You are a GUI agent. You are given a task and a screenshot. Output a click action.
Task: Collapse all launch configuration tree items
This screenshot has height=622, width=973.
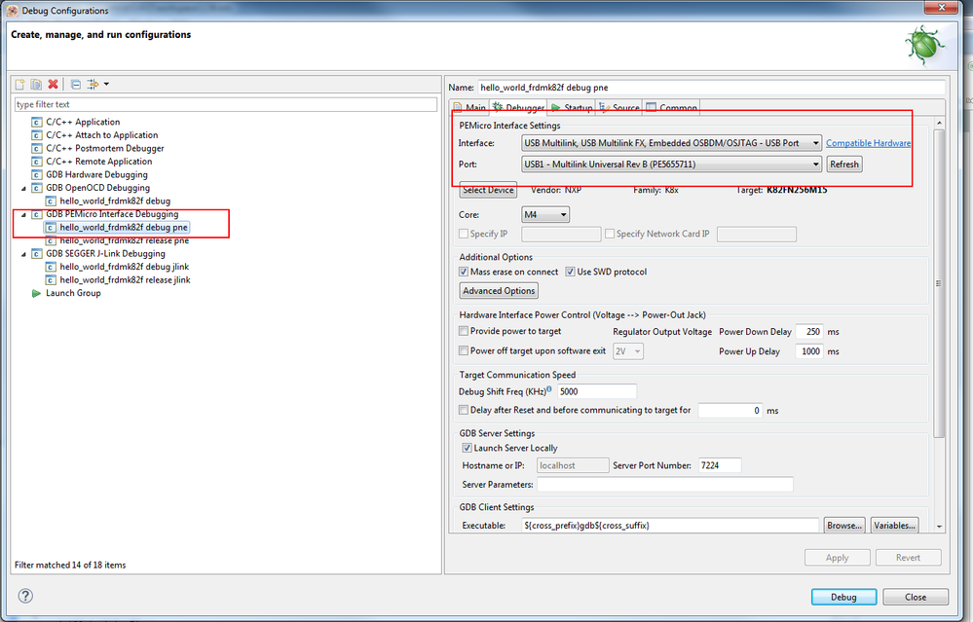76,84
